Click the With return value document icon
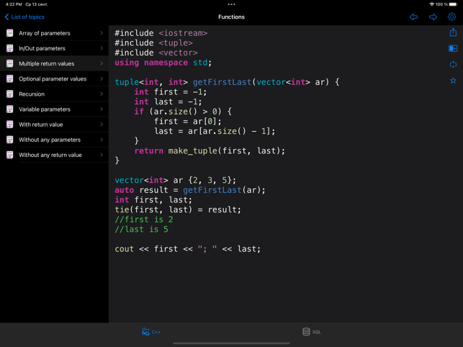The height and width of the screenshot is (347, 463). click(x=10, y=125)
